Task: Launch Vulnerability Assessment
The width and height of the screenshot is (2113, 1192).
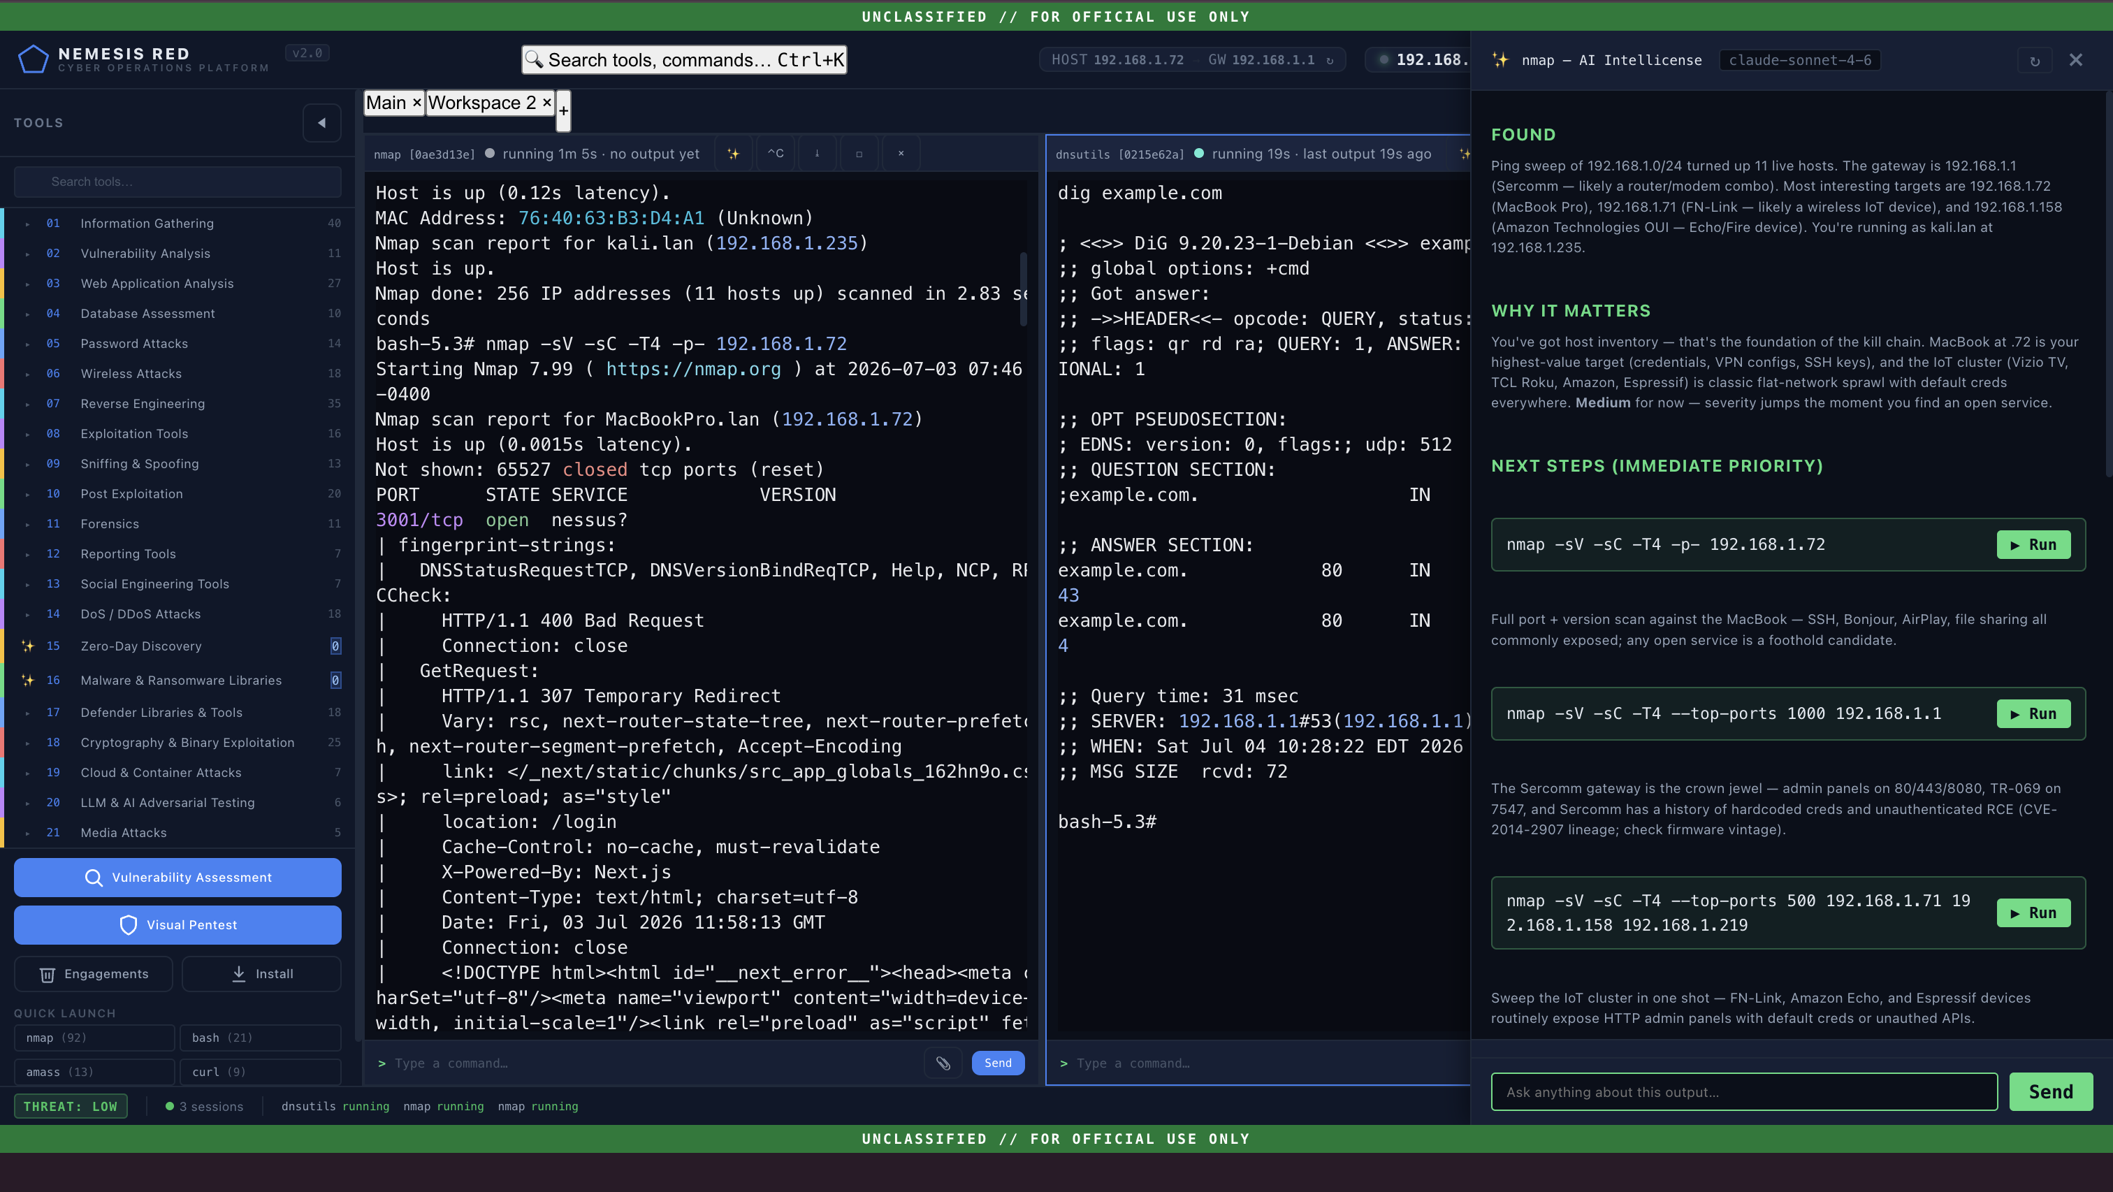Action: (178, 878)
